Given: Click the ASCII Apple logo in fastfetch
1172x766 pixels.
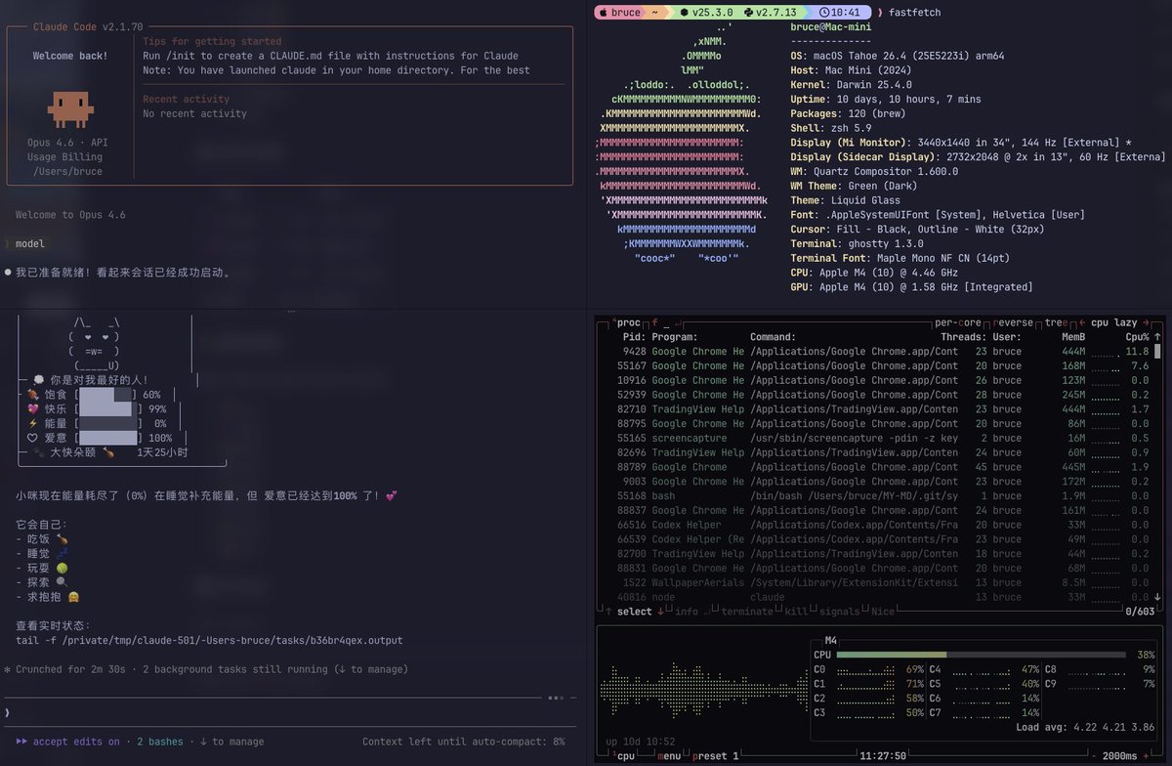Looking at the screenshot, I should [x=681, y=142].
